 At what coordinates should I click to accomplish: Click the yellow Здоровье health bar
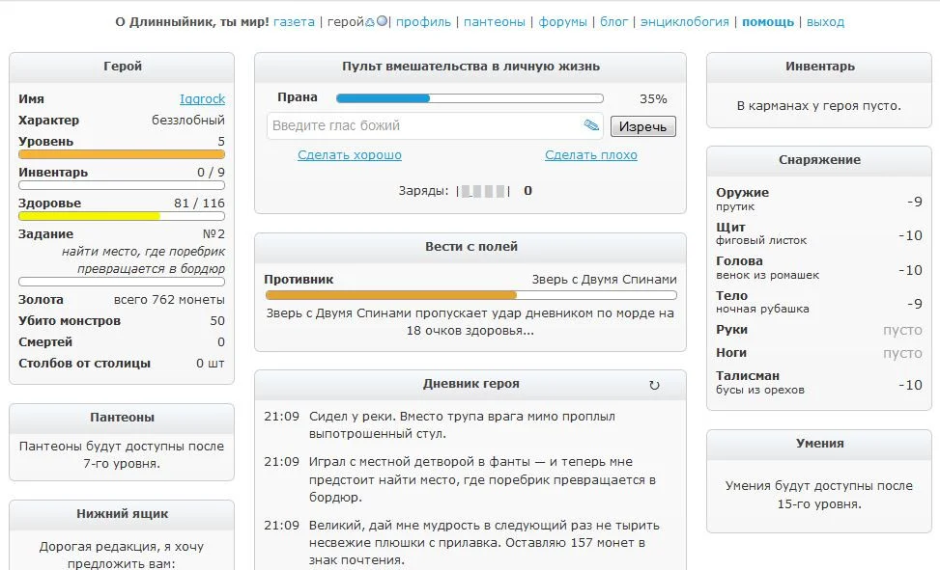122,216
